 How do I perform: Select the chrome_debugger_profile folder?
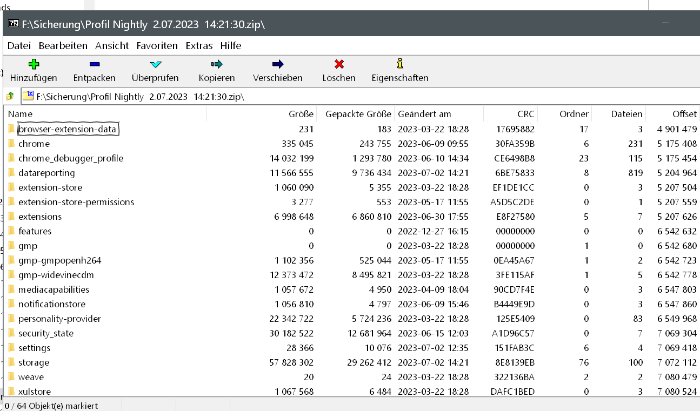70,158
